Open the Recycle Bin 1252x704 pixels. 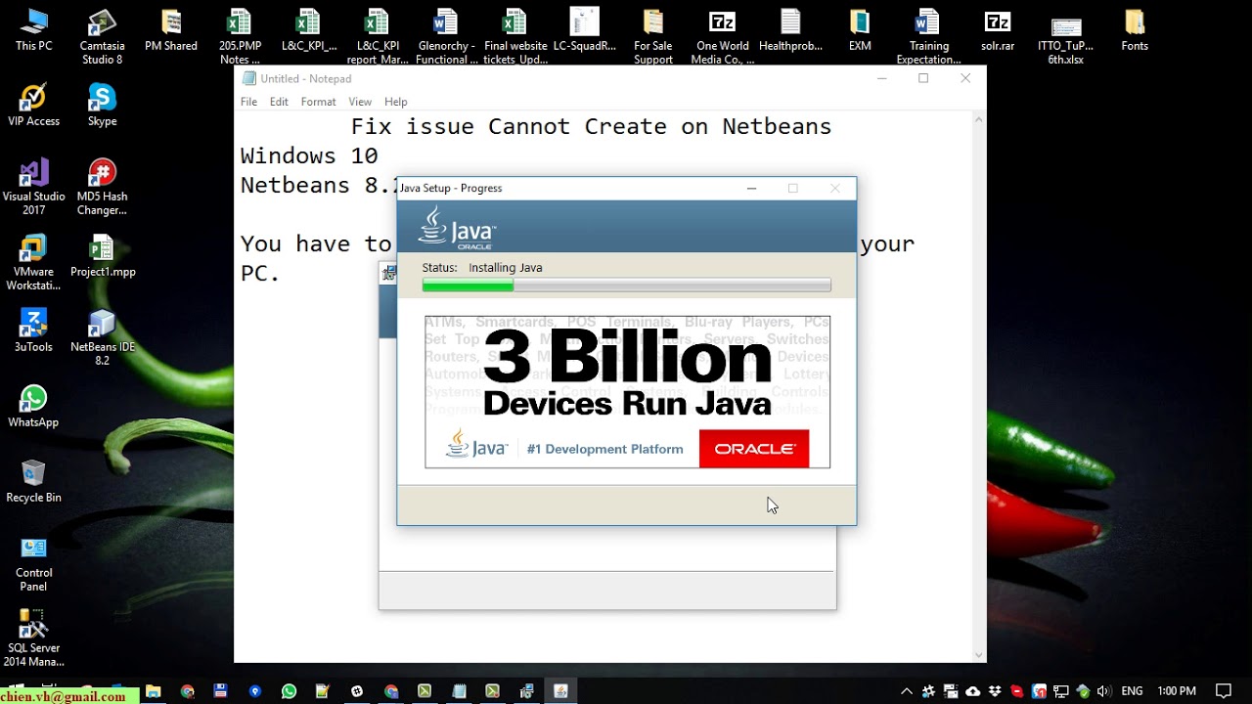[33, 481]
